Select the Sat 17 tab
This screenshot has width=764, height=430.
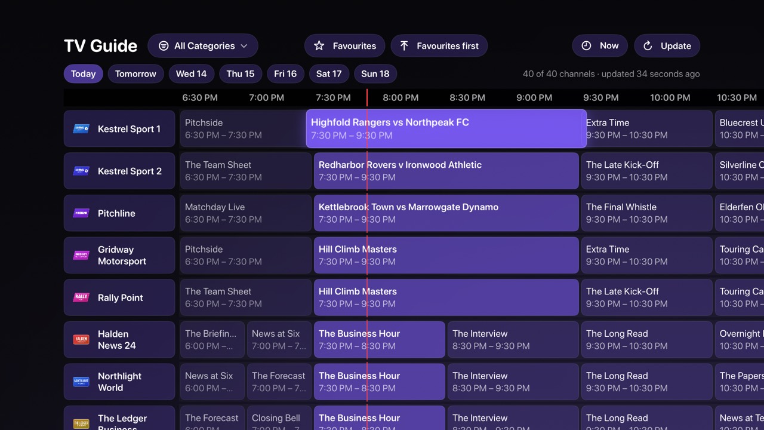[329, 74]
